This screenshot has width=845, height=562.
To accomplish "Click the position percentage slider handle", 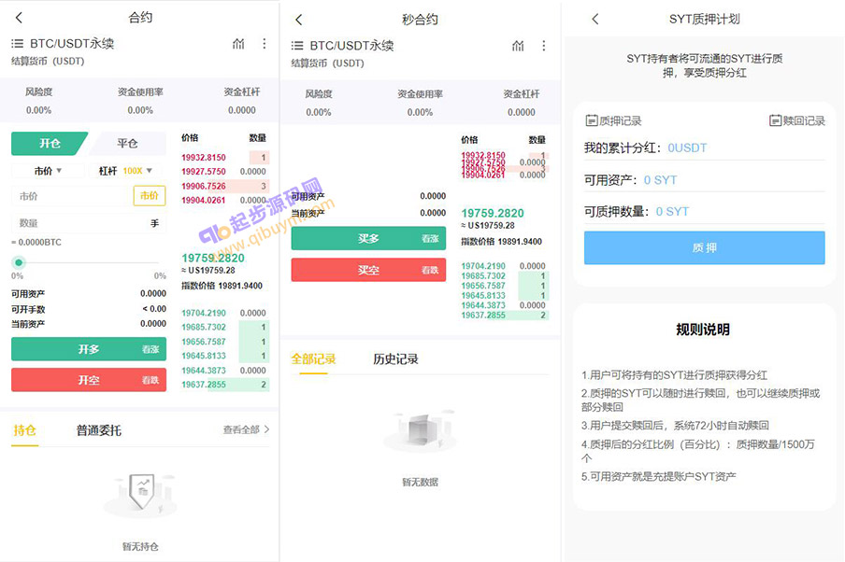I will click(18, 262).
